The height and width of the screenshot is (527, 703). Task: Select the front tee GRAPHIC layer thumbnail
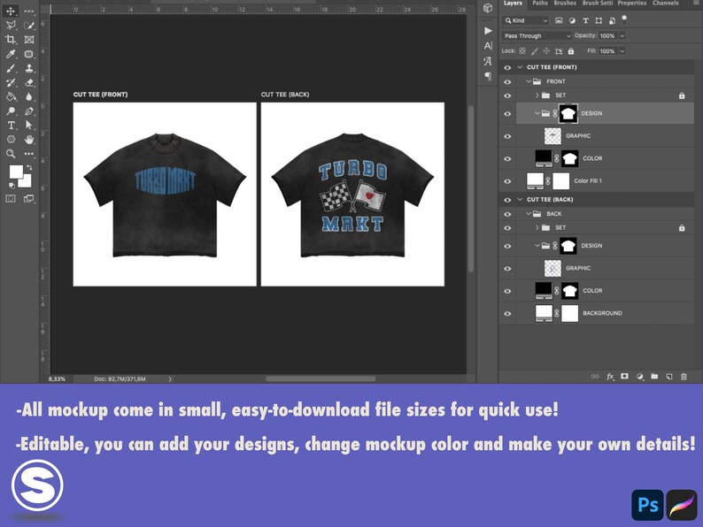pos(552,135)
